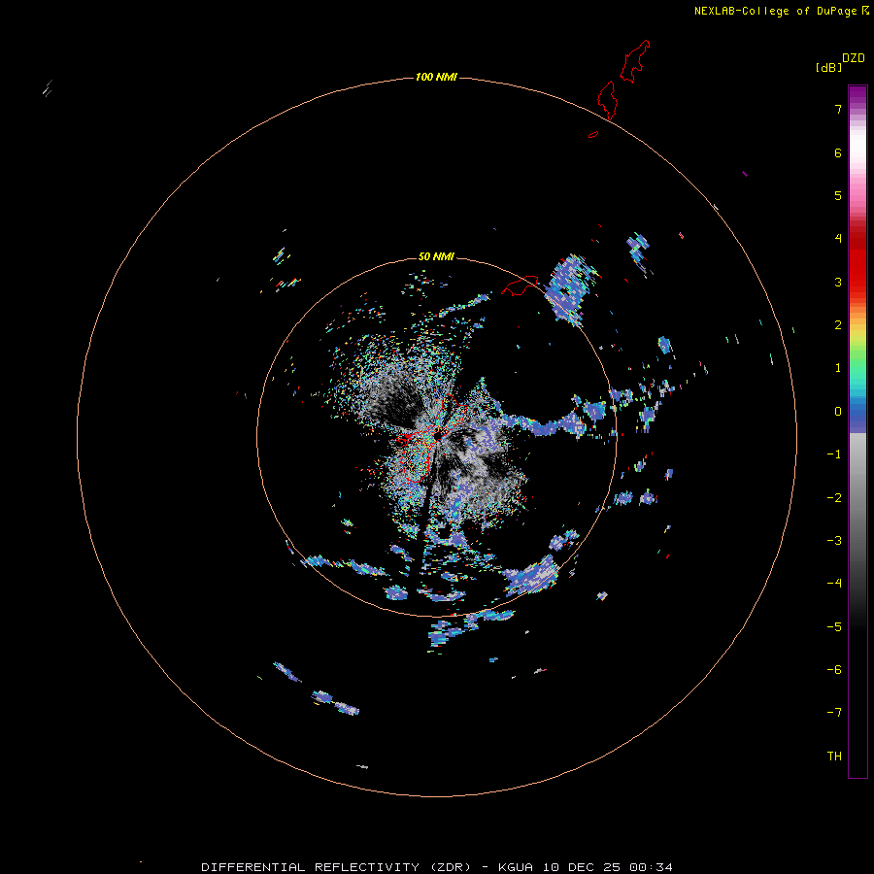Click the 7 value on color scale
This screenshot has width=874, height=874.
(x=838, y=109)
